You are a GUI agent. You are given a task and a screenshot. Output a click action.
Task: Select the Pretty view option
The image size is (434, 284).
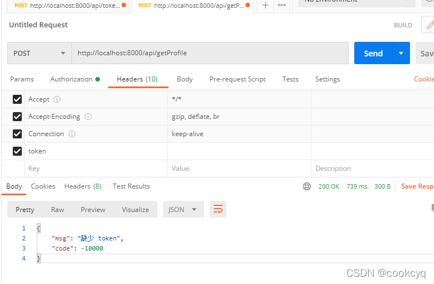pos(25,210)
